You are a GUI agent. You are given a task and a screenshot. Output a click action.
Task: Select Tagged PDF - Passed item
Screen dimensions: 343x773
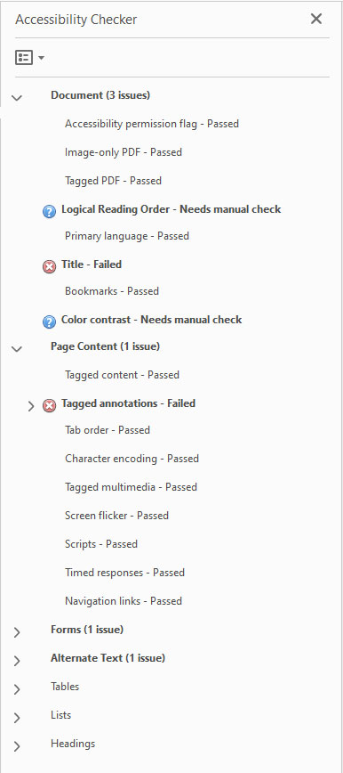pyautogui.click(x=113, y=181)
